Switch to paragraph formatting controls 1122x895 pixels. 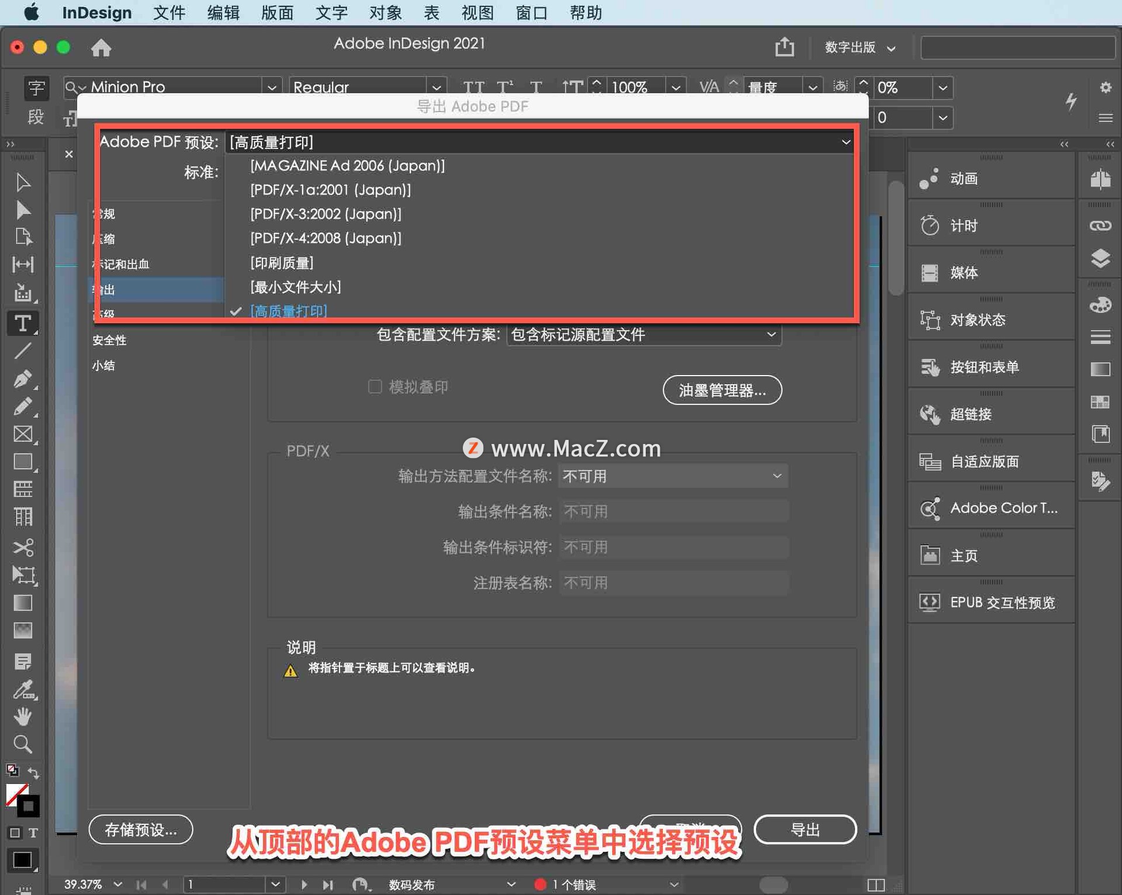pos(36,117)
